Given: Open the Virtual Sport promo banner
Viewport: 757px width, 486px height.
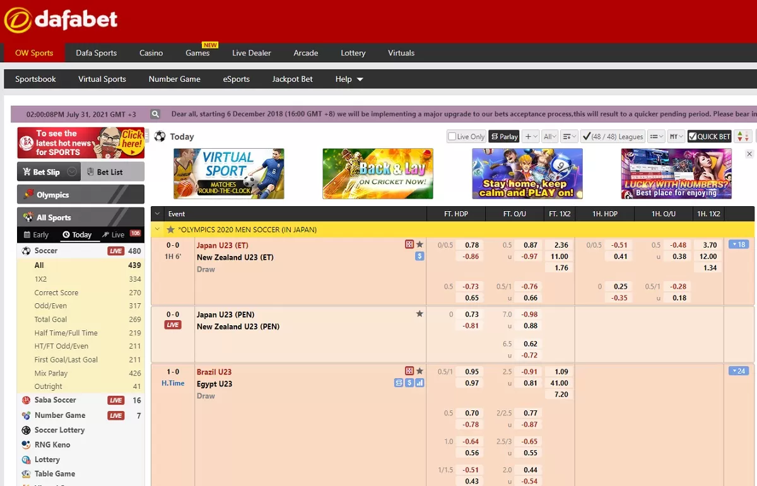Looking at the screenshot, I should click(229, 174).
